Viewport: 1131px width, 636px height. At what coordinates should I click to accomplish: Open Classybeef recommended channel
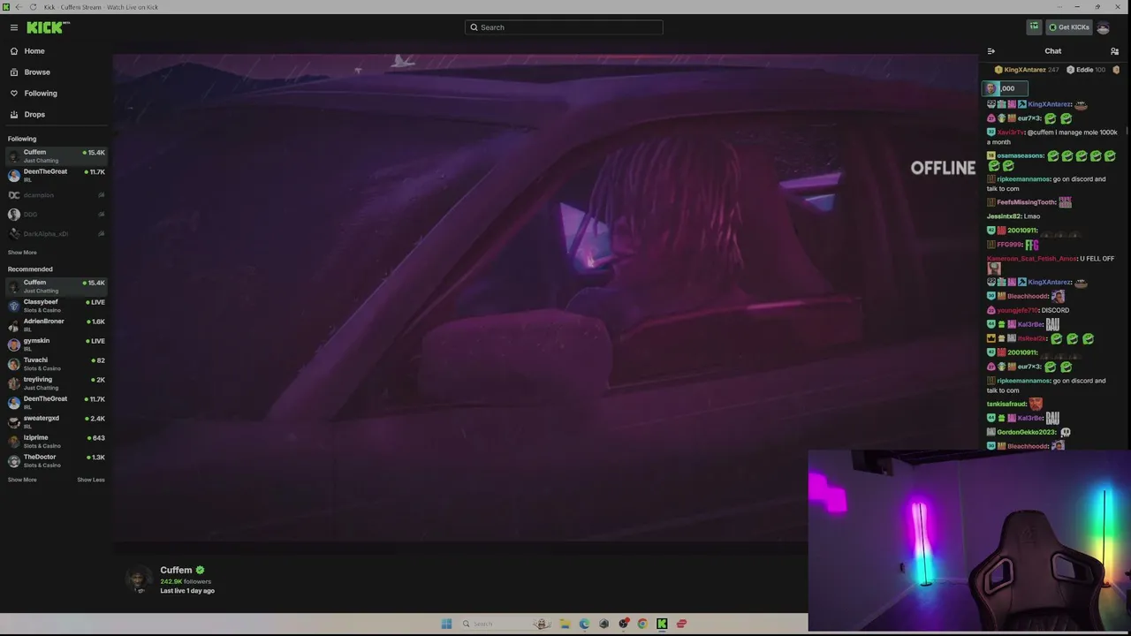(57, 306)
